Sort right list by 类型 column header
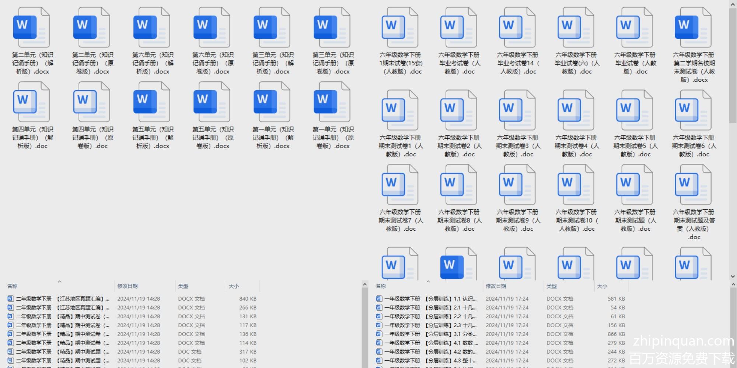737x368 pixels. pyautogui.click(x=552, y=286)
